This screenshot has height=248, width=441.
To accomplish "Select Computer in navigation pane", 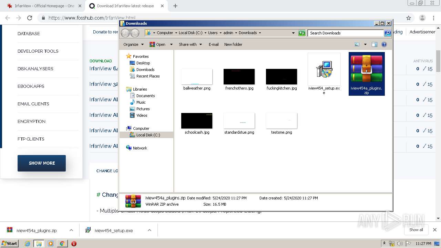I will pos(141,128).
